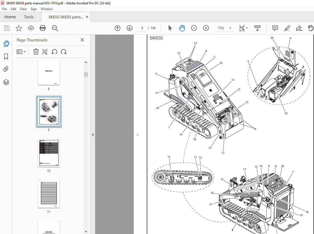Enable scrolling read mode icon

click(257, 28)
